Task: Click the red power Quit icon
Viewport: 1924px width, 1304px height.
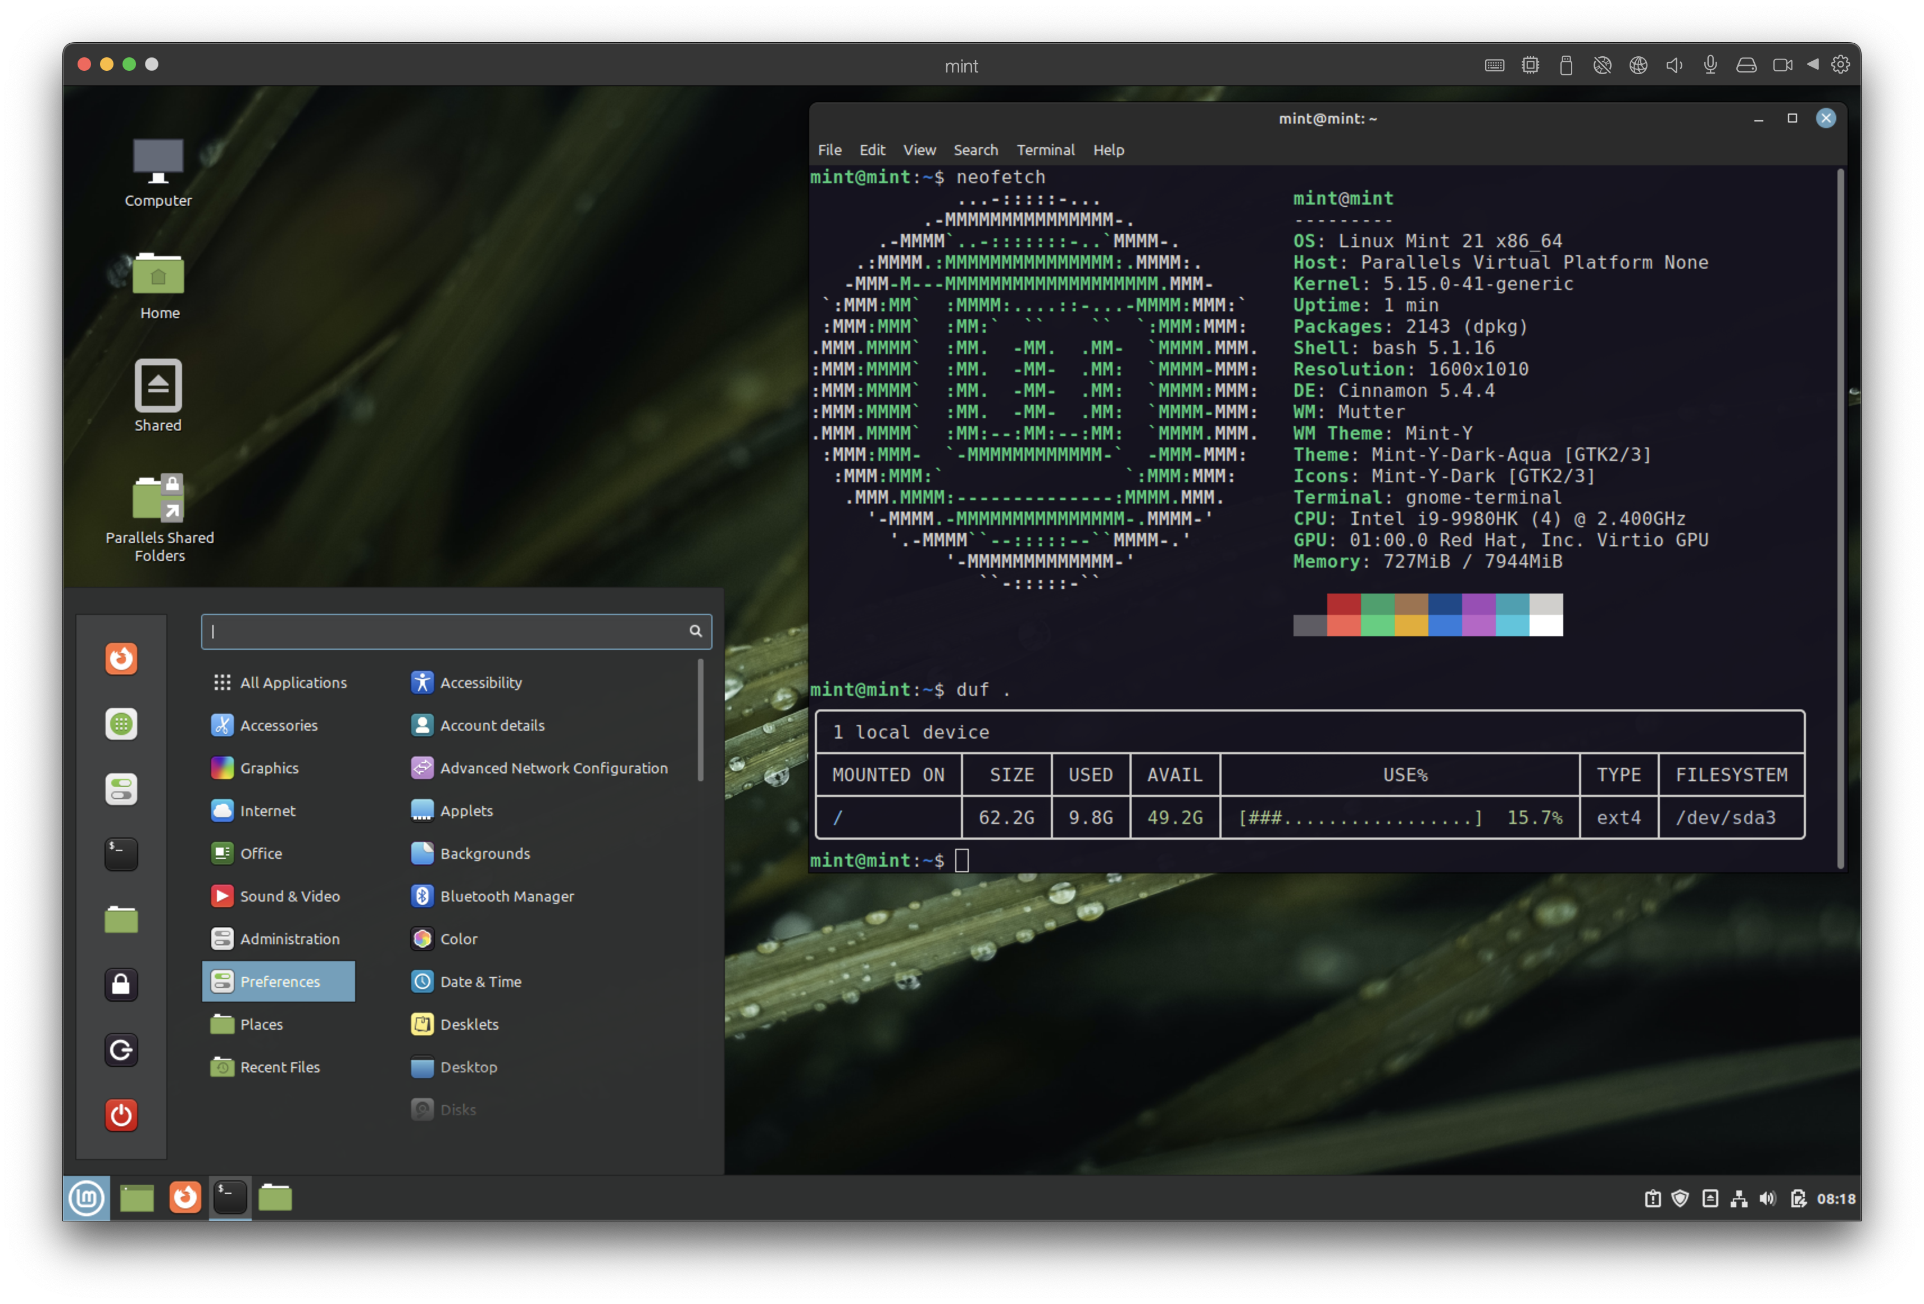Action: tap(121, 1115)
